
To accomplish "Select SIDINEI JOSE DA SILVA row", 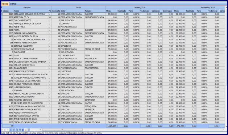I will [x=113, y=49].
